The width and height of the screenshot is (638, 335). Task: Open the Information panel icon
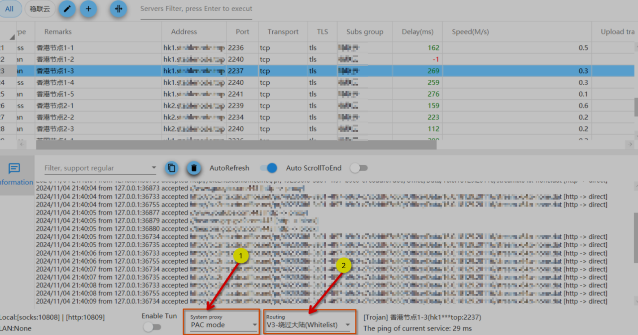click(x=14, y=168)
